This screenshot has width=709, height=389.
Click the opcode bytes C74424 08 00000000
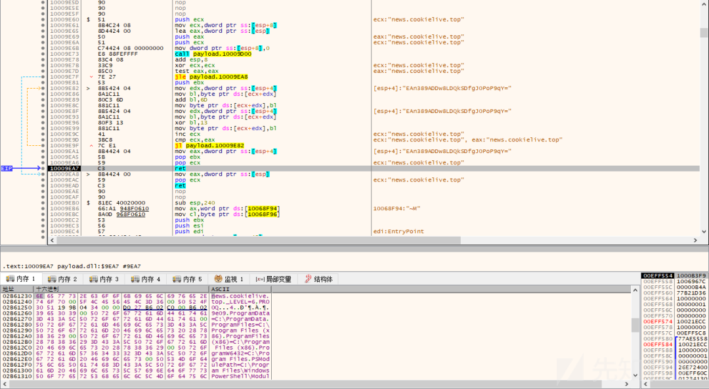click(x=130, y=48)
